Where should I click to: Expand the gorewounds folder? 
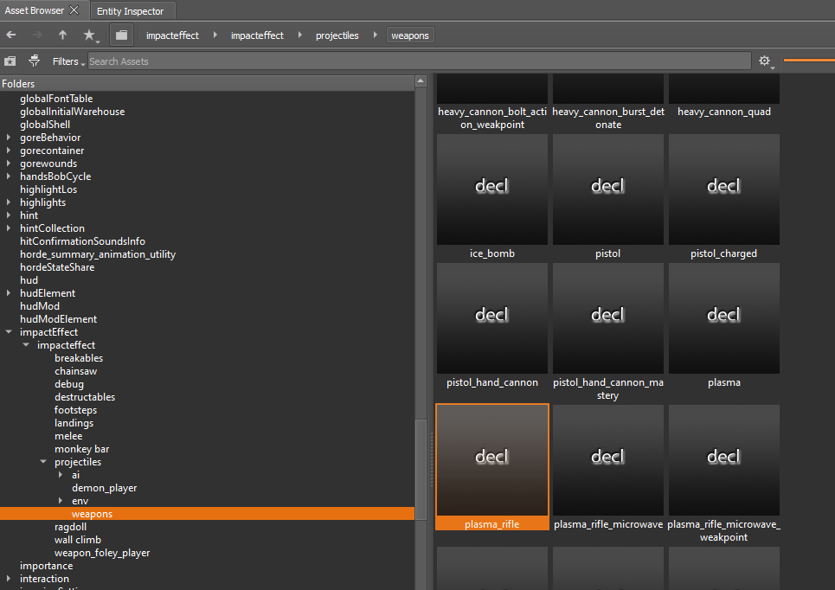(x=9, y=164)
